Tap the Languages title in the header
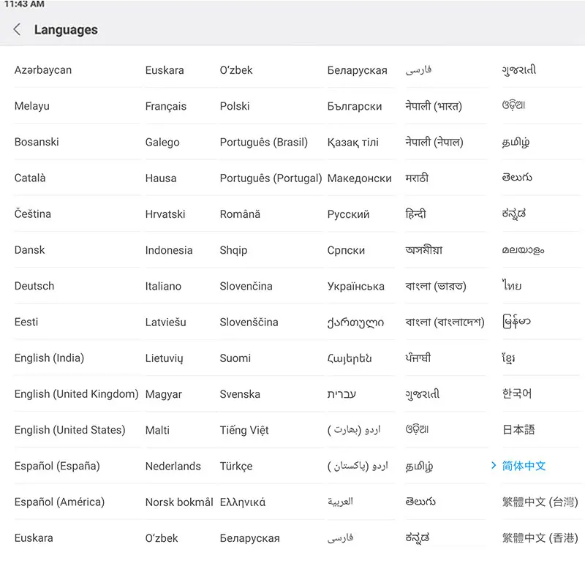 66,29
